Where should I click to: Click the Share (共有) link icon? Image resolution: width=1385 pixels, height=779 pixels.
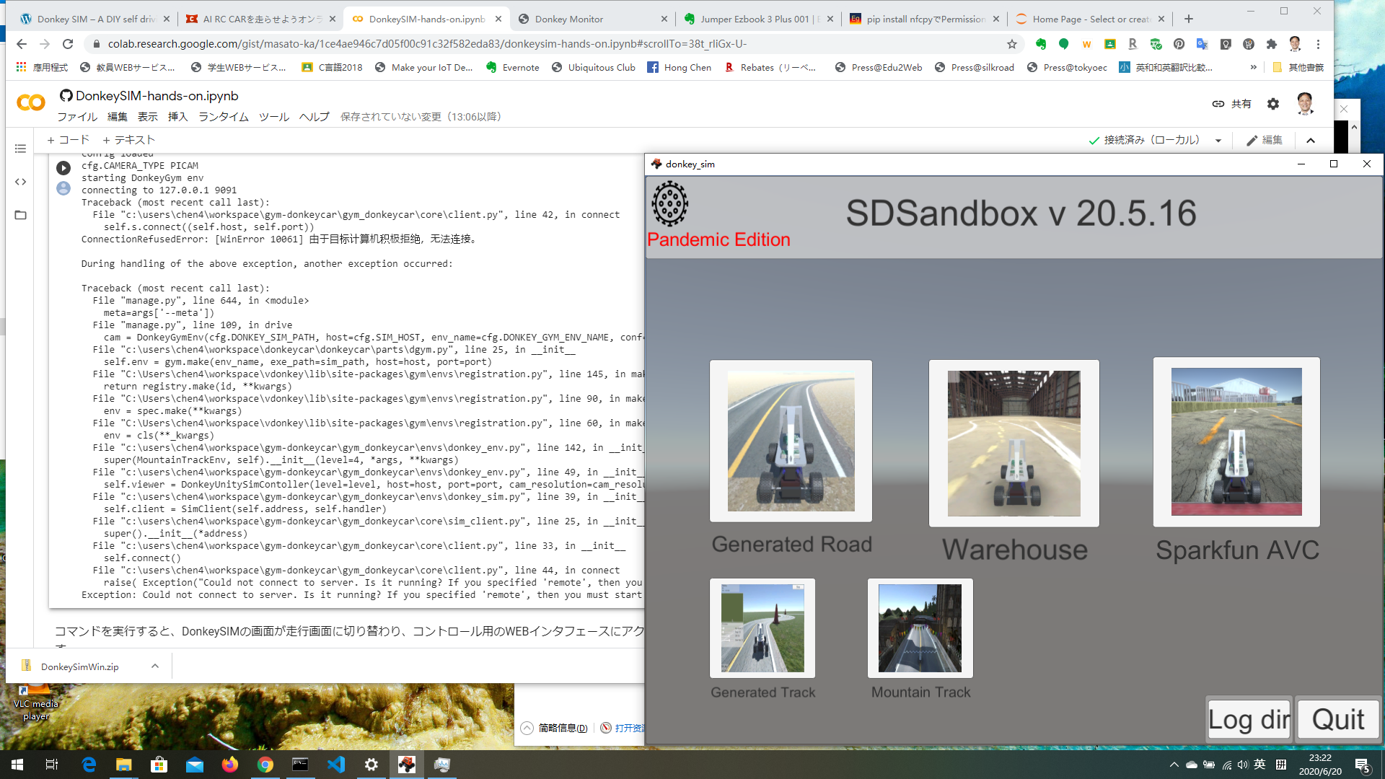click(1218, 104)
